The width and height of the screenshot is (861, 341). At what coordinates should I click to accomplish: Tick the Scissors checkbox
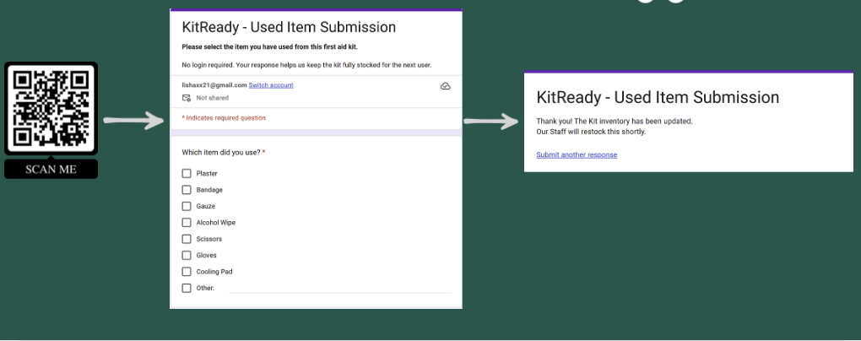[x=187, y=239]
